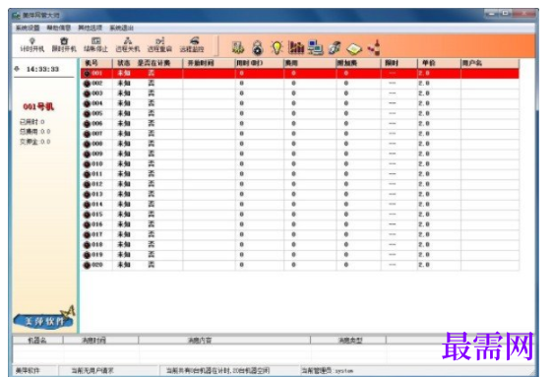Click the 单价 column header
Viewport: 552px width, 377px height.
440,63
